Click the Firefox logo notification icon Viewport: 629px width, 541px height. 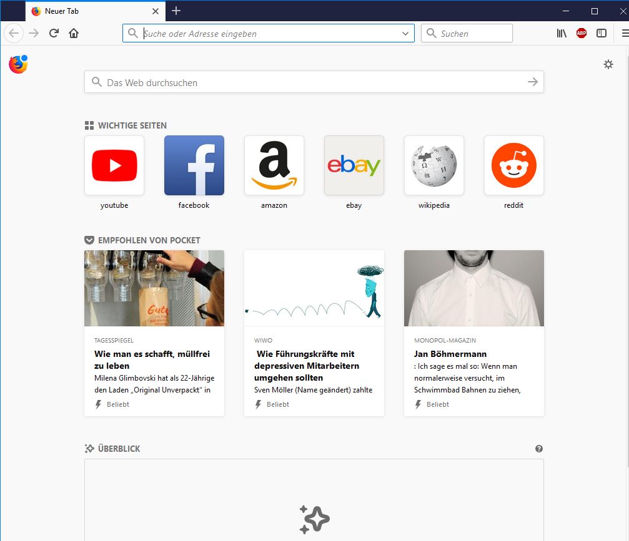click(x=18, y=64)
